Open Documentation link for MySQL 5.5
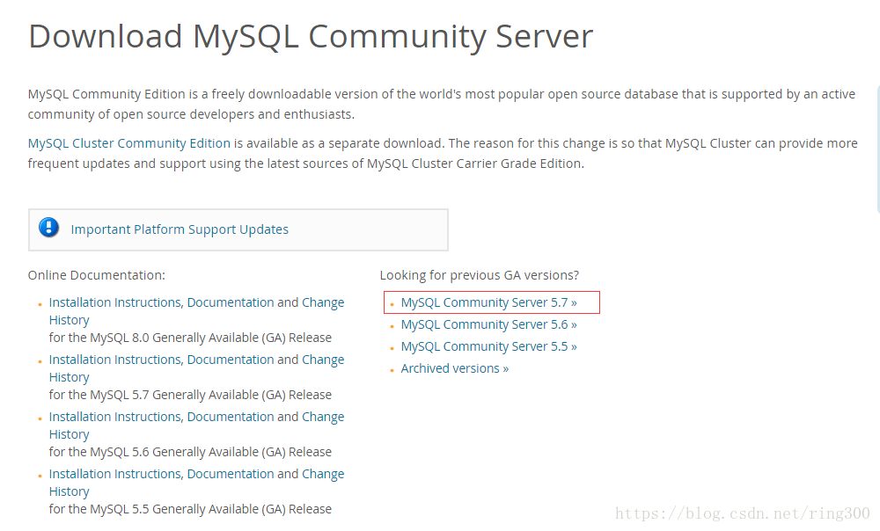Image resolution: width=880 pixels, height=531 pixels. tap(231, 474)
